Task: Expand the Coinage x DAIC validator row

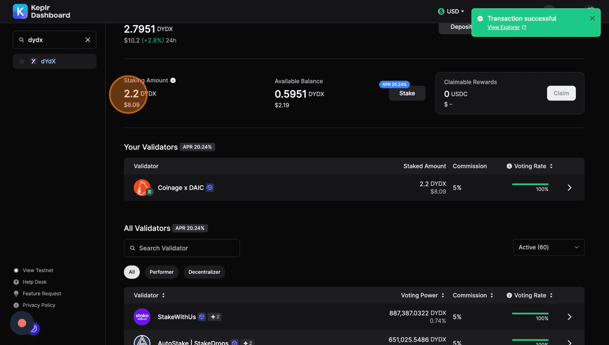Action: point(569,187)
